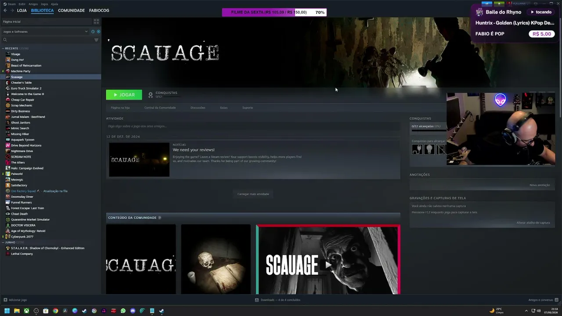Open the Jogos menu

pyautogui.click(x=44, y=4)
